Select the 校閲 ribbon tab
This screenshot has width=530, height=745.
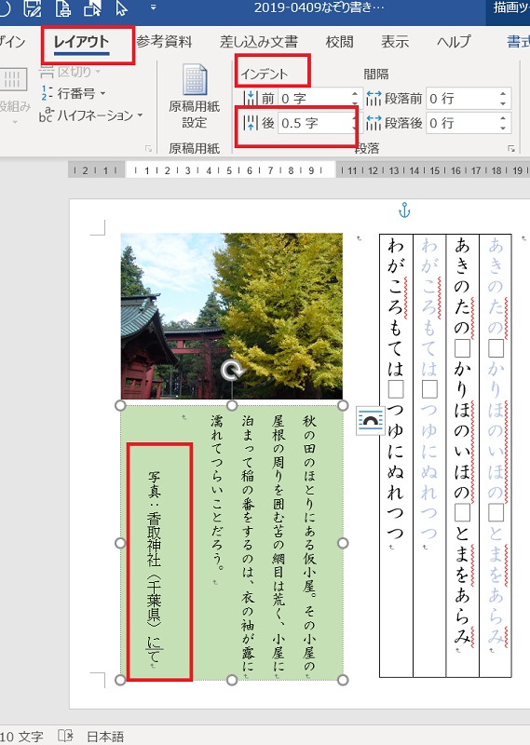click(339, 42)
